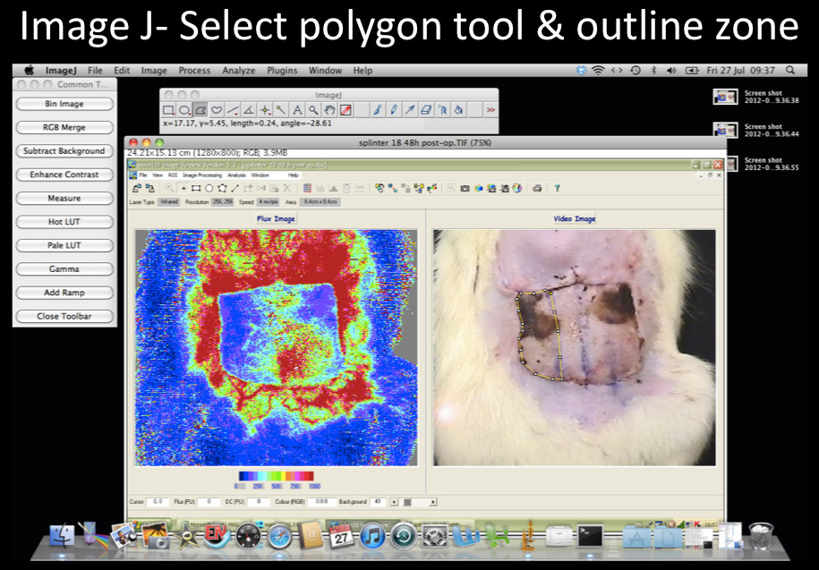This screenshot has width=819, height=570.
Task: Select the Polygon selection tool
Action: coord(200,110)
